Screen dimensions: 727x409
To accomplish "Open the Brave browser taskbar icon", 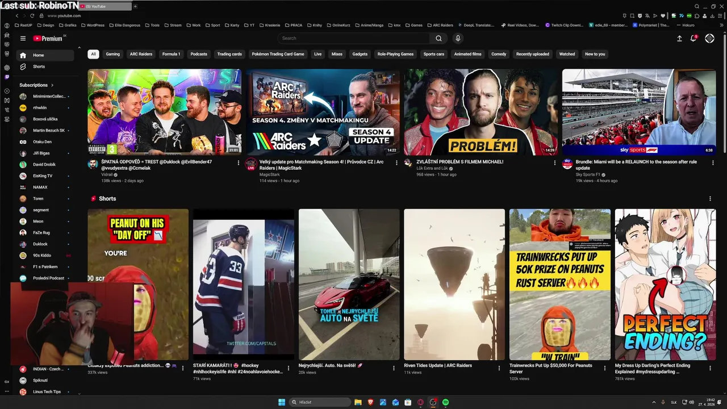I will pos(370,402).
